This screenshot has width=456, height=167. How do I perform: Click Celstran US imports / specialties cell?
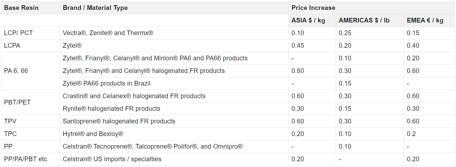pyautogui.click(x=112, y=159)
